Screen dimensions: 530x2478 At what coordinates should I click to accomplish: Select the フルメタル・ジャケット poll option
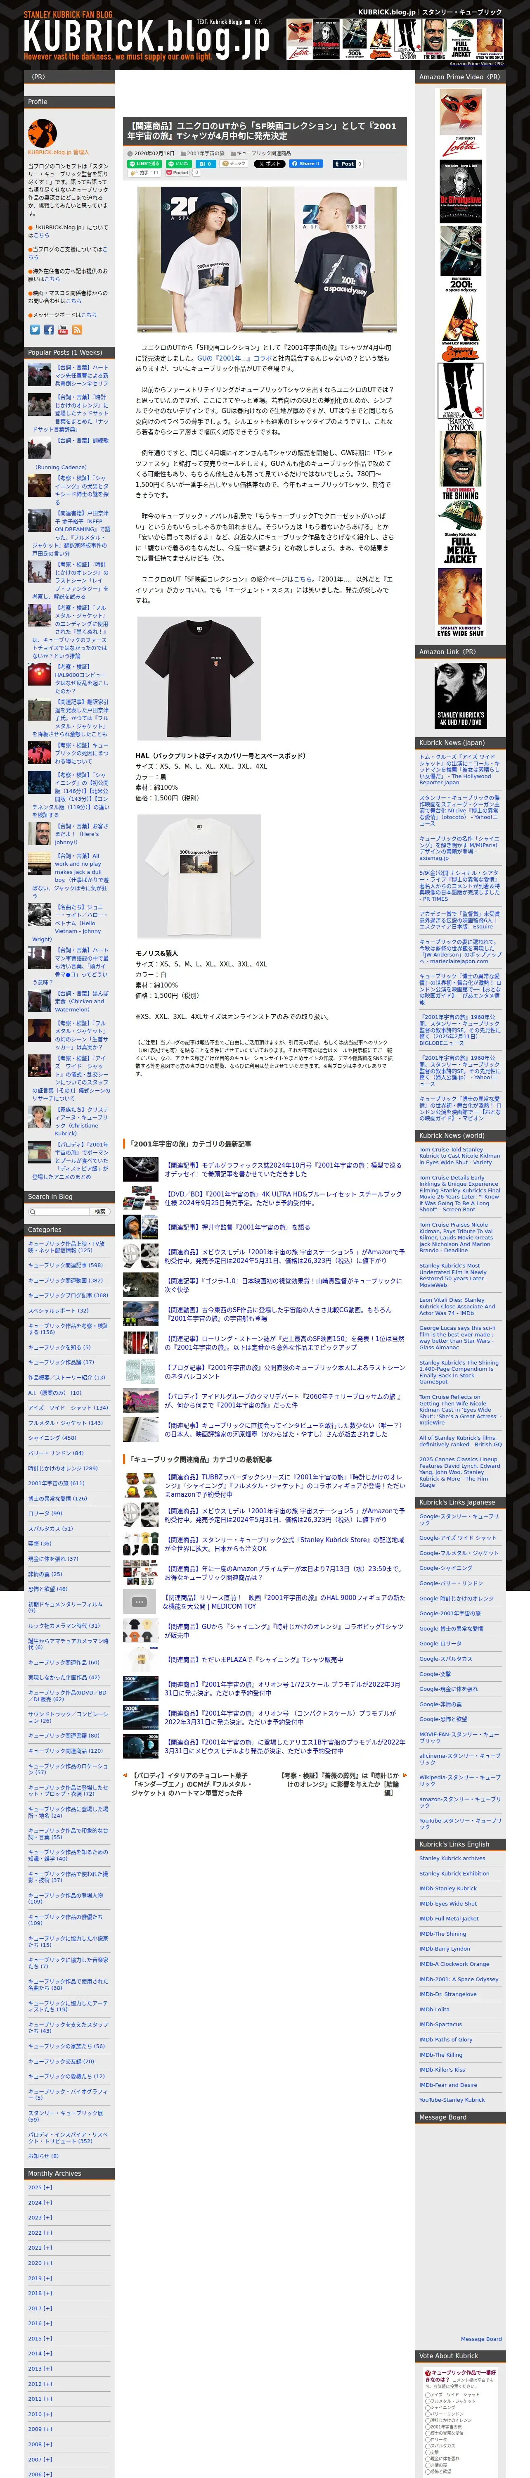click(427, 2401)
